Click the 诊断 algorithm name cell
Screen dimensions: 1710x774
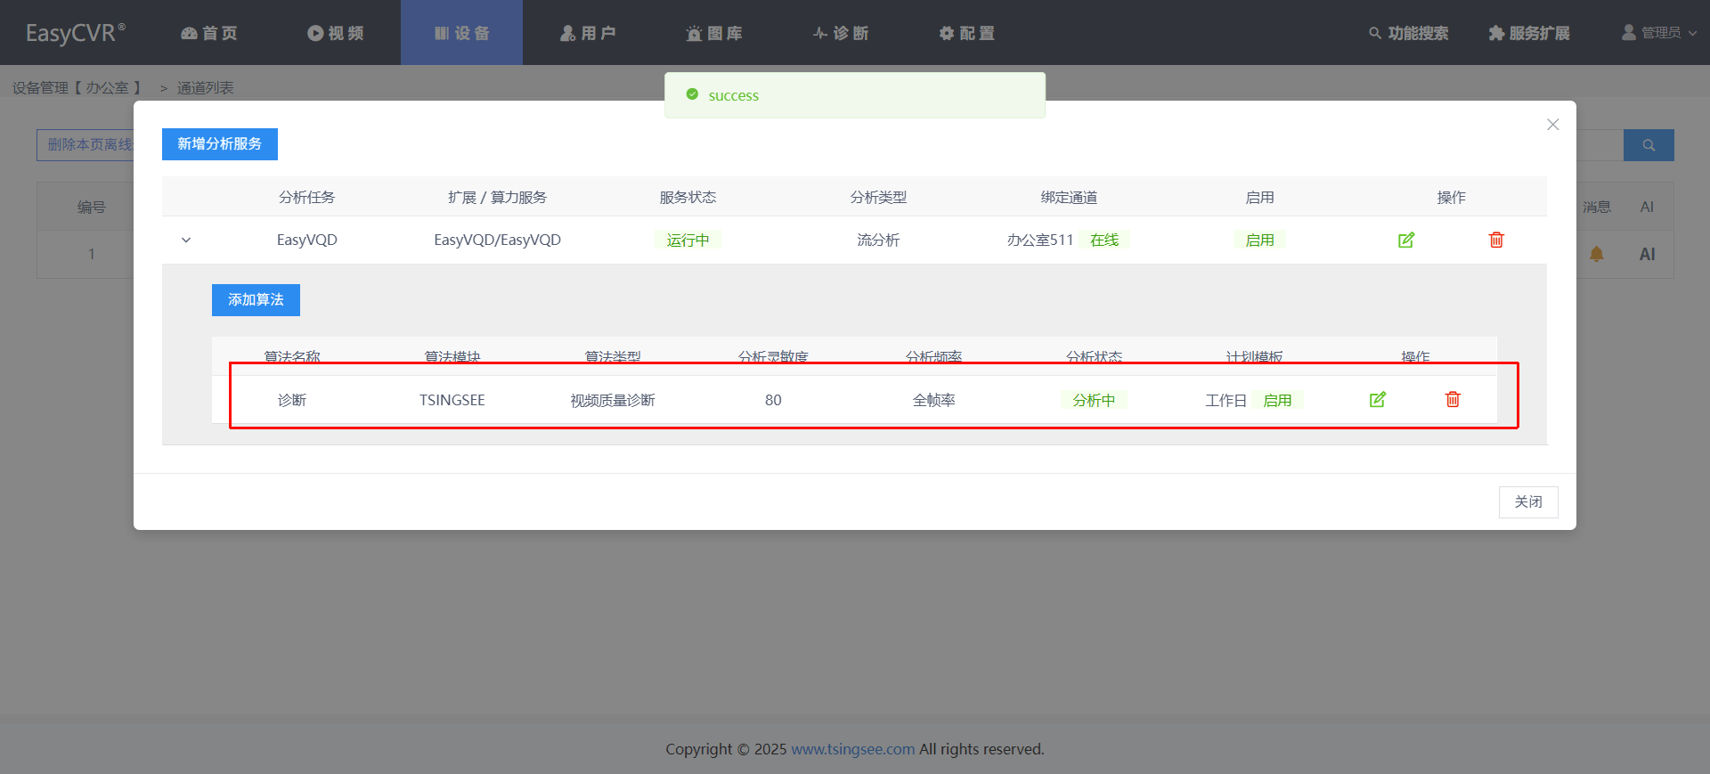(x=292, y=400)
